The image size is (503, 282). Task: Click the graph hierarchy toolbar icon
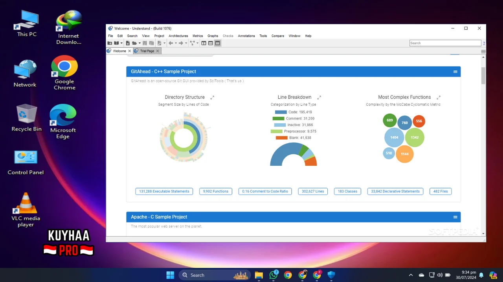(x=192, y=43)
